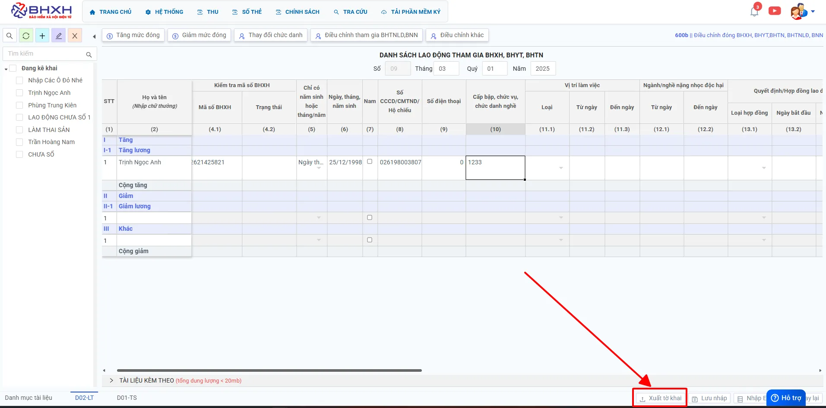826x408 pixels.
Task: Switch to the D01-TS tab
Action: pyautogui.click(x=127, y=398)
